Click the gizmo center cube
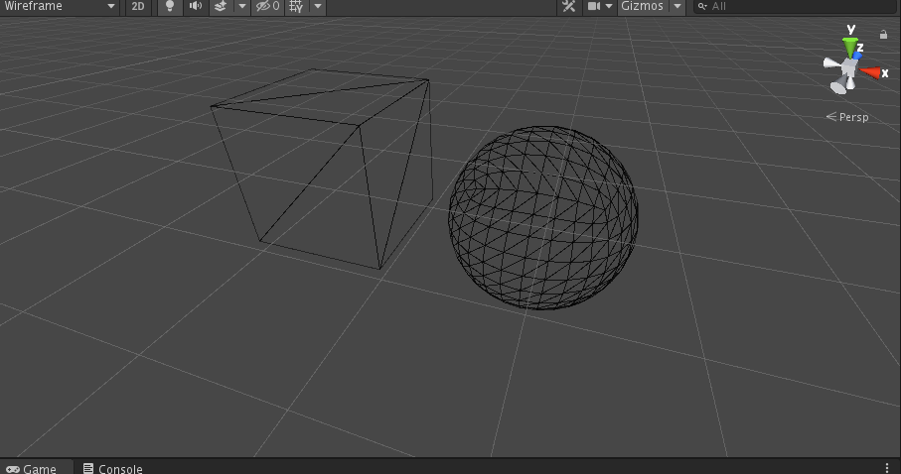This screenshot has width=901, height=474. point(848,67)
